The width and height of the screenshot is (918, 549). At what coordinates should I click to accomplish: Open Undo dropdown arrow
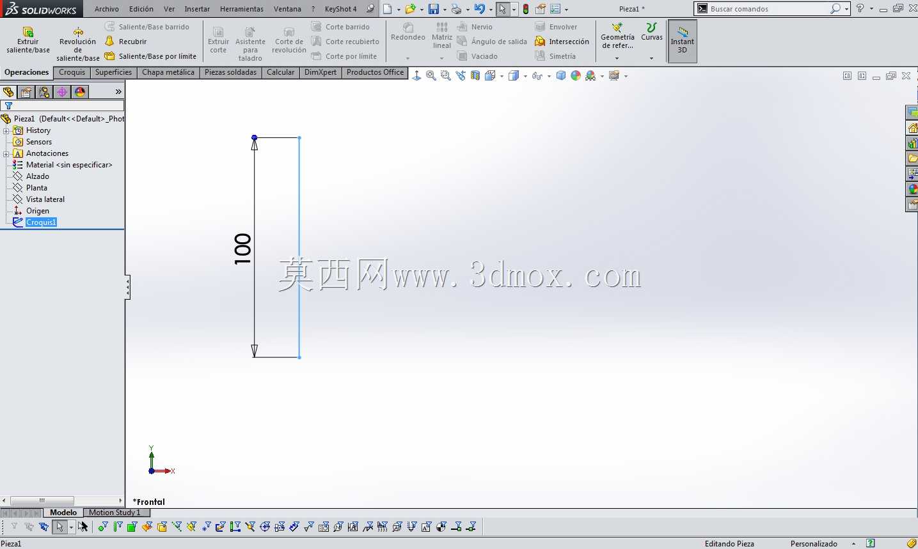pyautogui.click(x=491, y=10)
